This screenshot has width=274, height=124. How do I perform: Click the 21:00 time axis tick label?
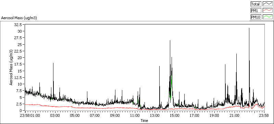(x=234, y=116)
